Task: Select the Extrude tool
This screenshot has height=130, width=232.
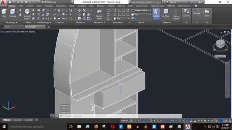Action: point(13,13)
